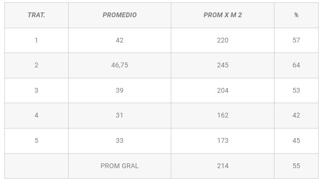322x182 pixels.
Task: Click the cell showing 245
Action: tap(223, 65)
